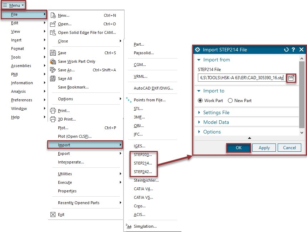307x232 pixels.
Task: Open the Edit menu
Action: (15, 22)
